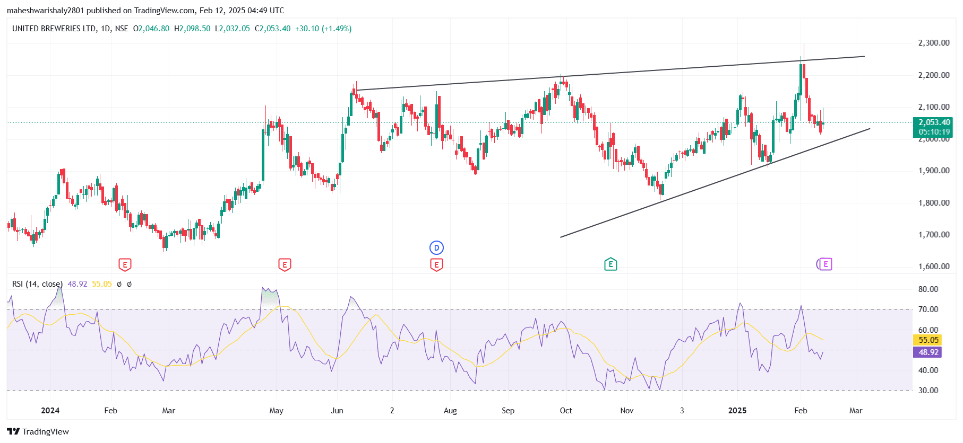Click the Sep label on the time axis
963x443 pixels.
[508, 411]
